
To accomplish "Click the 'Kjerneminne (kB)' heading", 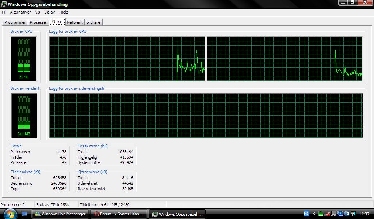I will [x=92, y=172].
